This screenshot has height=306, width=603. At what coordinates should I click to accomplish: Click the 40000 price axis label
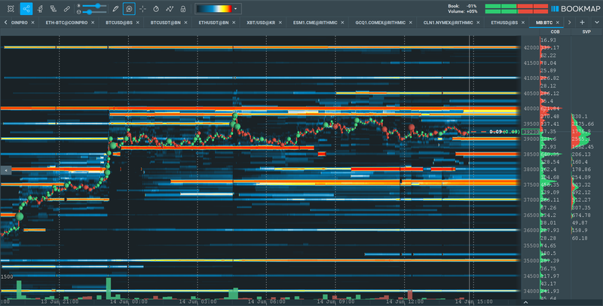(x=531, y=109)
